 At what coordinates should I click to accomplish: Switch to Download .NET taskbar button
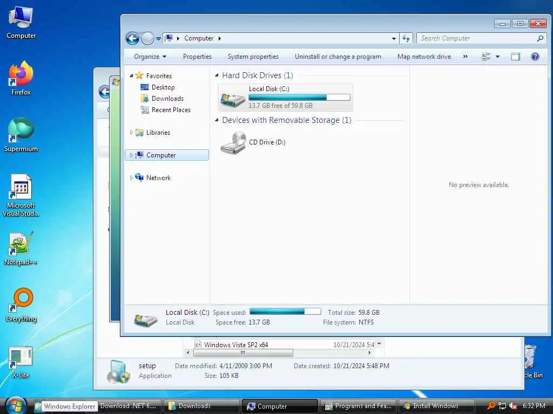(x=129, y=406)
